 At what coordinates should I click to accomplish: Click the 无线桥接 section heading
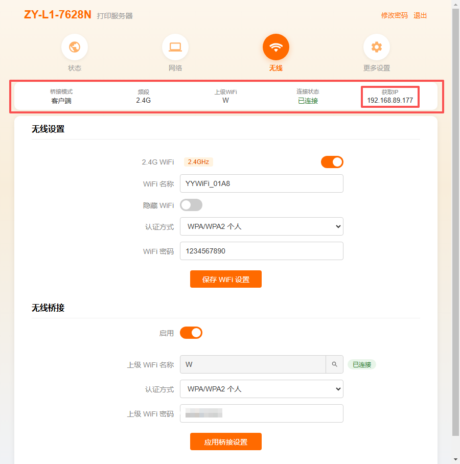coord(48,308)
